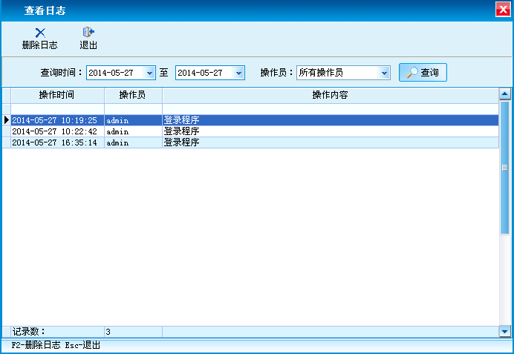Screen dimensions: 514x354
Task: Expand the operator (操作员) combo box
Action: tap(384, 73)
